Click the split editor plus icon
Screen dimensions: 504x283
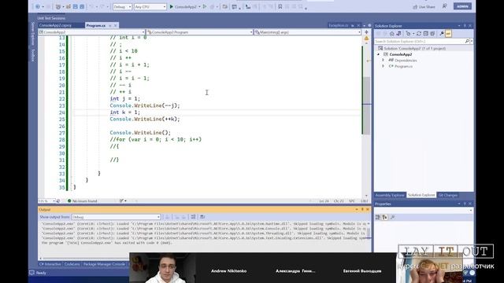point(366,32)
